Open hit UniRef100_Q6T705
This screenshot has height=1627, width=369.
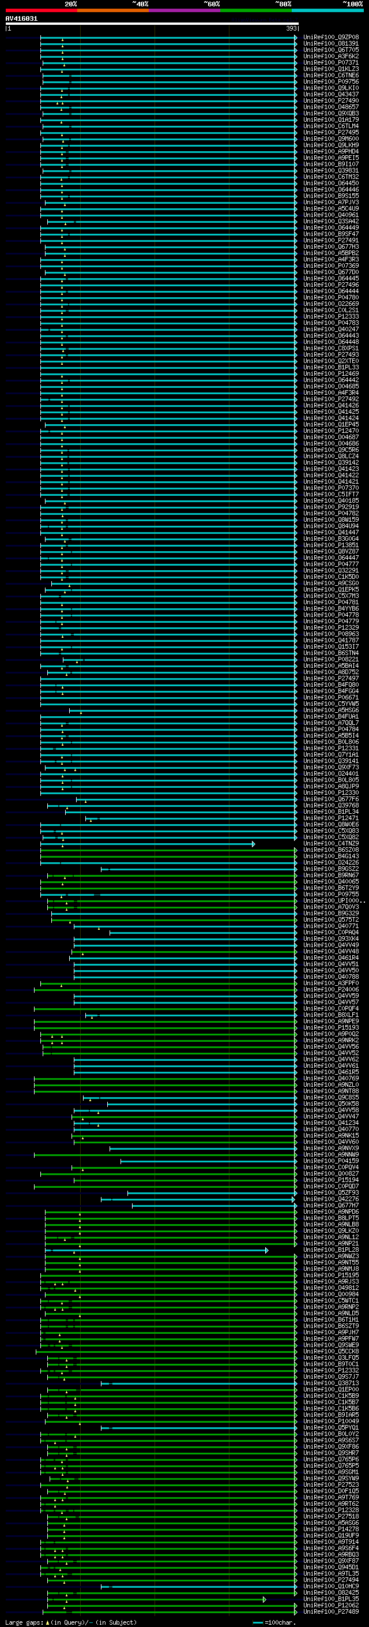331,51
